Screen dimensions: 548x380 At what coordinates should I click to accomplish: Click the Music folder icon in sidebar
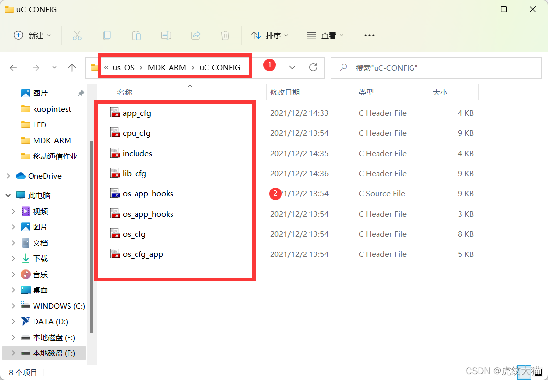(x=26, y=274)
